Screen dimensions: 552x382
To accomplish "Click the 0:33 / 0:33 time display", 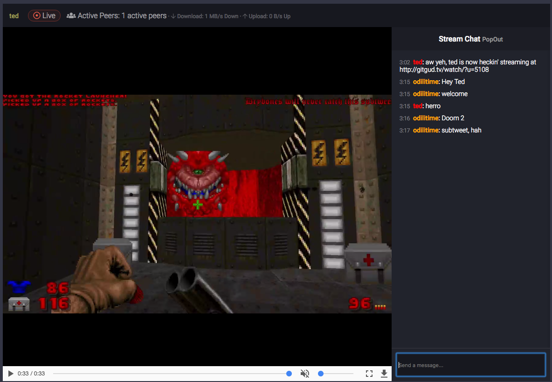I will tap(31, 374).
